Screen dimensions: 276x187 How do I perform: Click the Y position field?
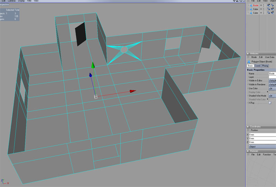(262, 139)
